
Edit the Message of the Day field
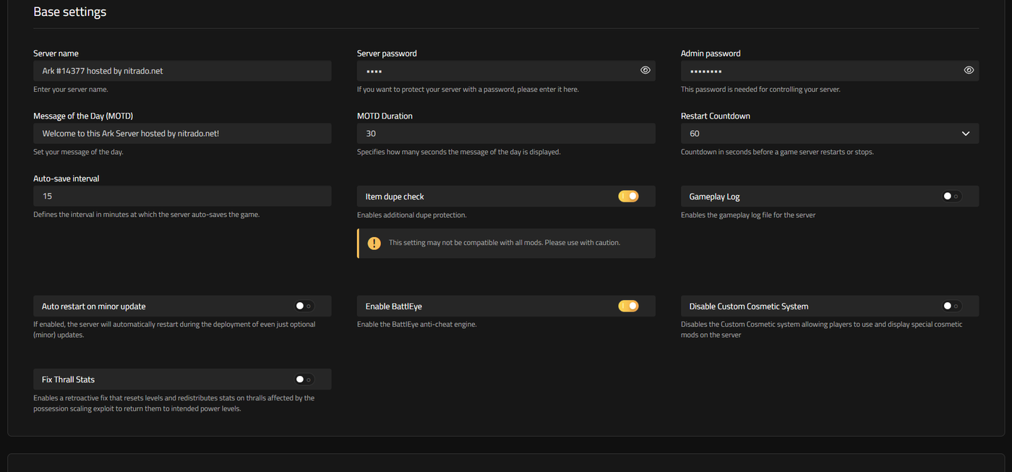click(x=182, y=133)
